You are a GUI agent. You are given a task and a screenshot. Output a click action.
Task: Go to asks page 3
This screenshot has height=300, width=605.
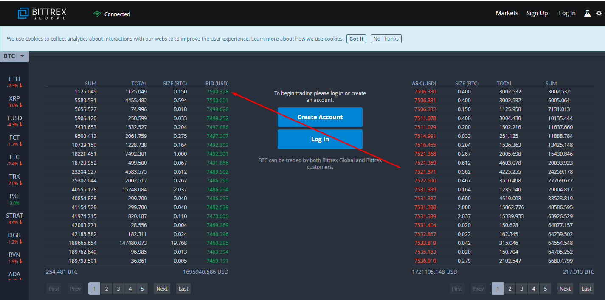(521, 289)
